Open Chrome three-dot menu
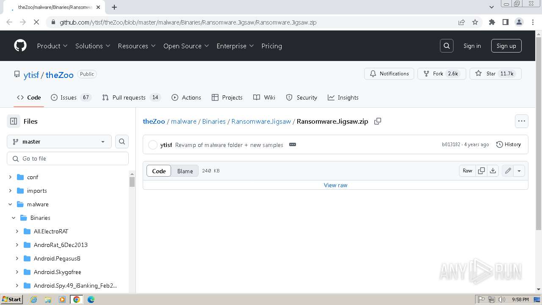The image size is (542, 305). [533, 22]
